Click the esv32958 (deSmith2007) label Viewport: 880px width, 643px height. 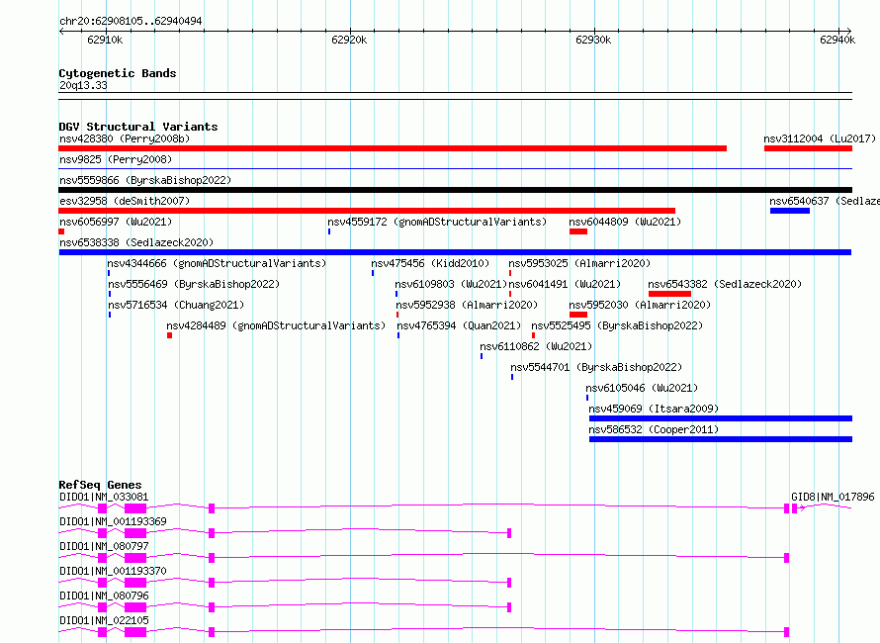pos(125,201)
